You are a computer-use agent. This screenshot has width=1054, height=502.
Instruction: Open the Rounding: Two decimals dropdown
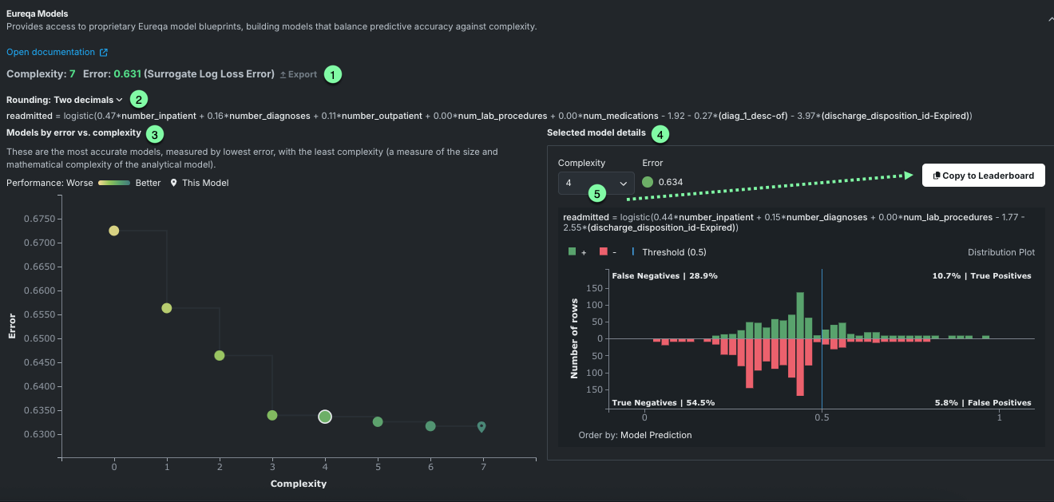click(x=65, y=100)
